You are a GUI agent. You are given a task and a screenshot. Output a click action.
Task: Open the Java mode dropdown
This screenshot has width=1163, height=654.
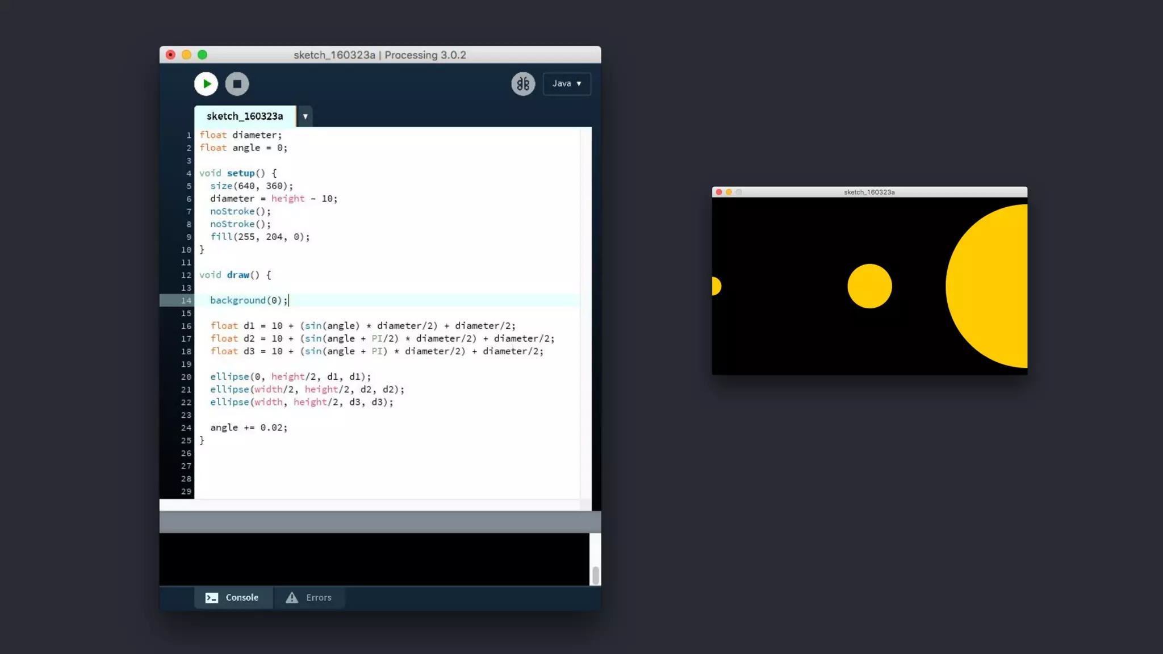click(566, 83)
